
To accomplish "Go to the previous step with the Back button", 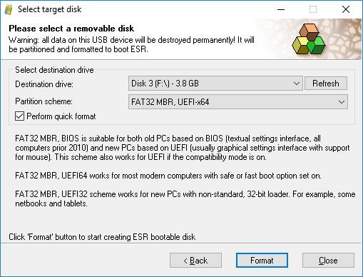I will click(x=195, y=261).
